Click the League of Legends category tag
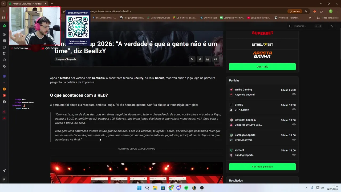The height and width of the screenshot is (192, 341). pyautogui.click(x=66, y=59)
